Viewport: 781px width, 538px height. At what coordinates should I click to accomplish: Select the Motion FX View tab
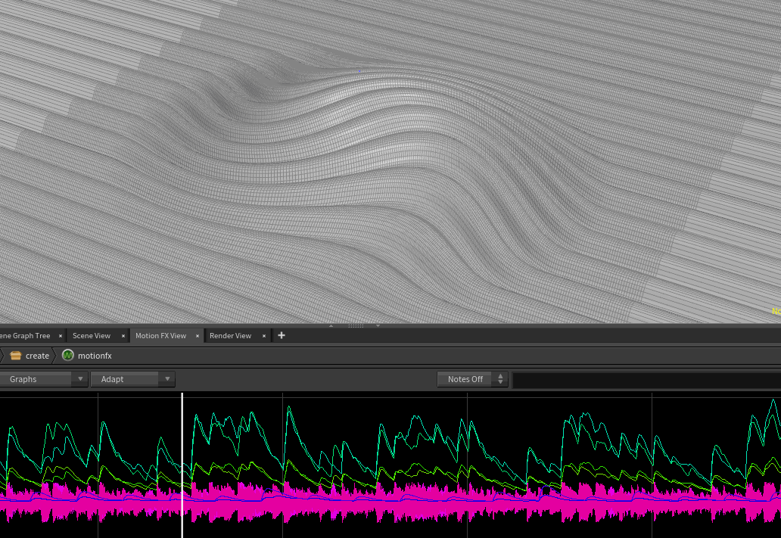coord(160,336)
